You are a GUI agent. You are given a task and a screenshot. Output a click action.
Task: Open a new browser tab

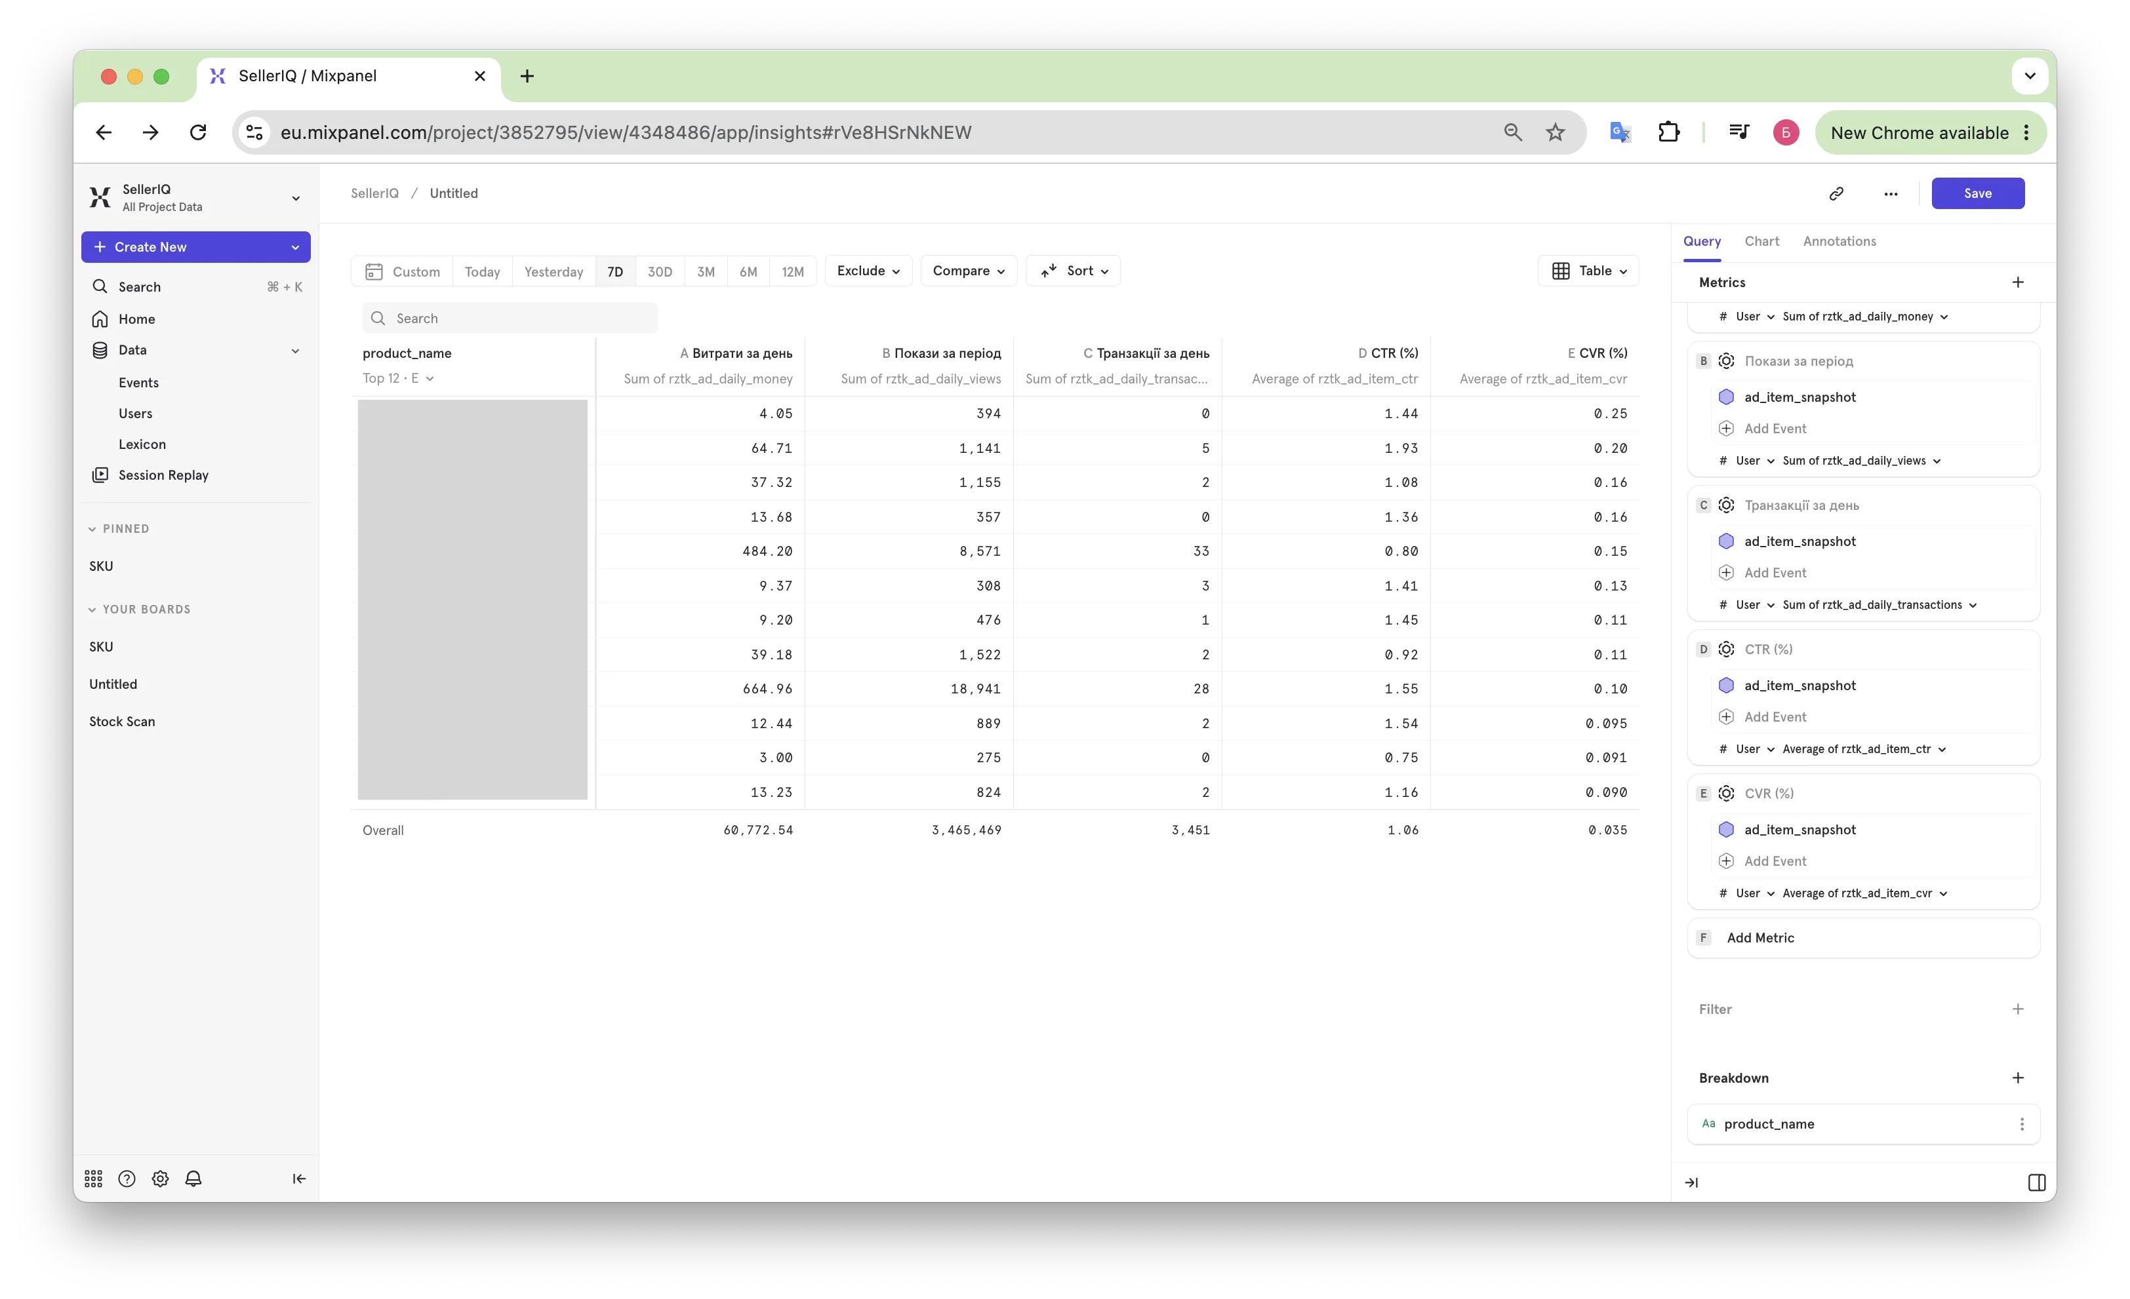click(527, 76)
